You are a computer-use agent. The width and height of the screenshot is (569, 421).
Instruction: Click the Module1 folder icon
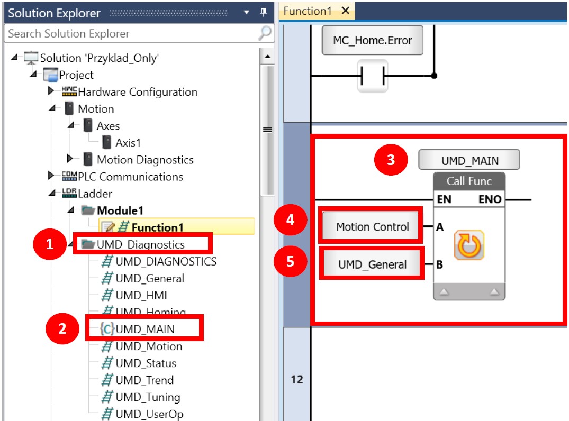click(88, 211)
